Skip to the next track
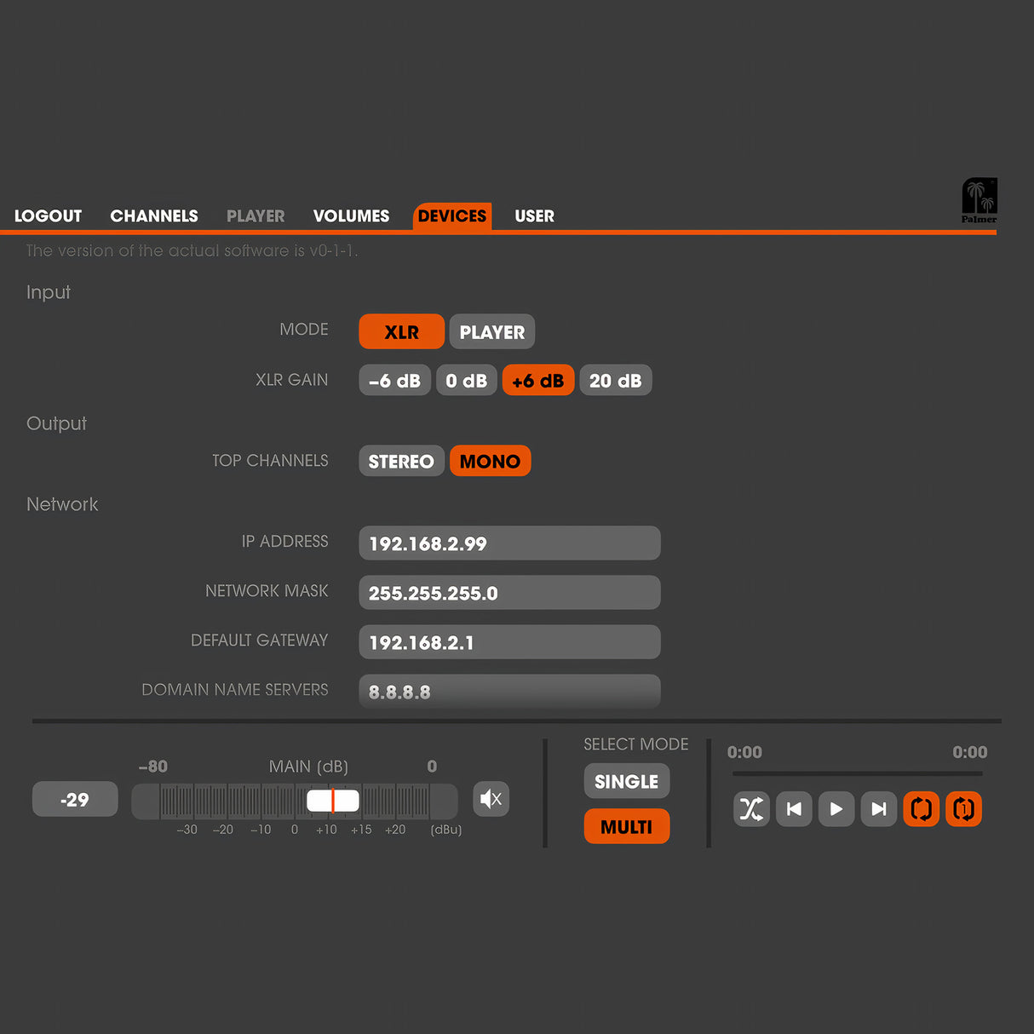This screenshot has width=1034, height=1034. [878, 808]
